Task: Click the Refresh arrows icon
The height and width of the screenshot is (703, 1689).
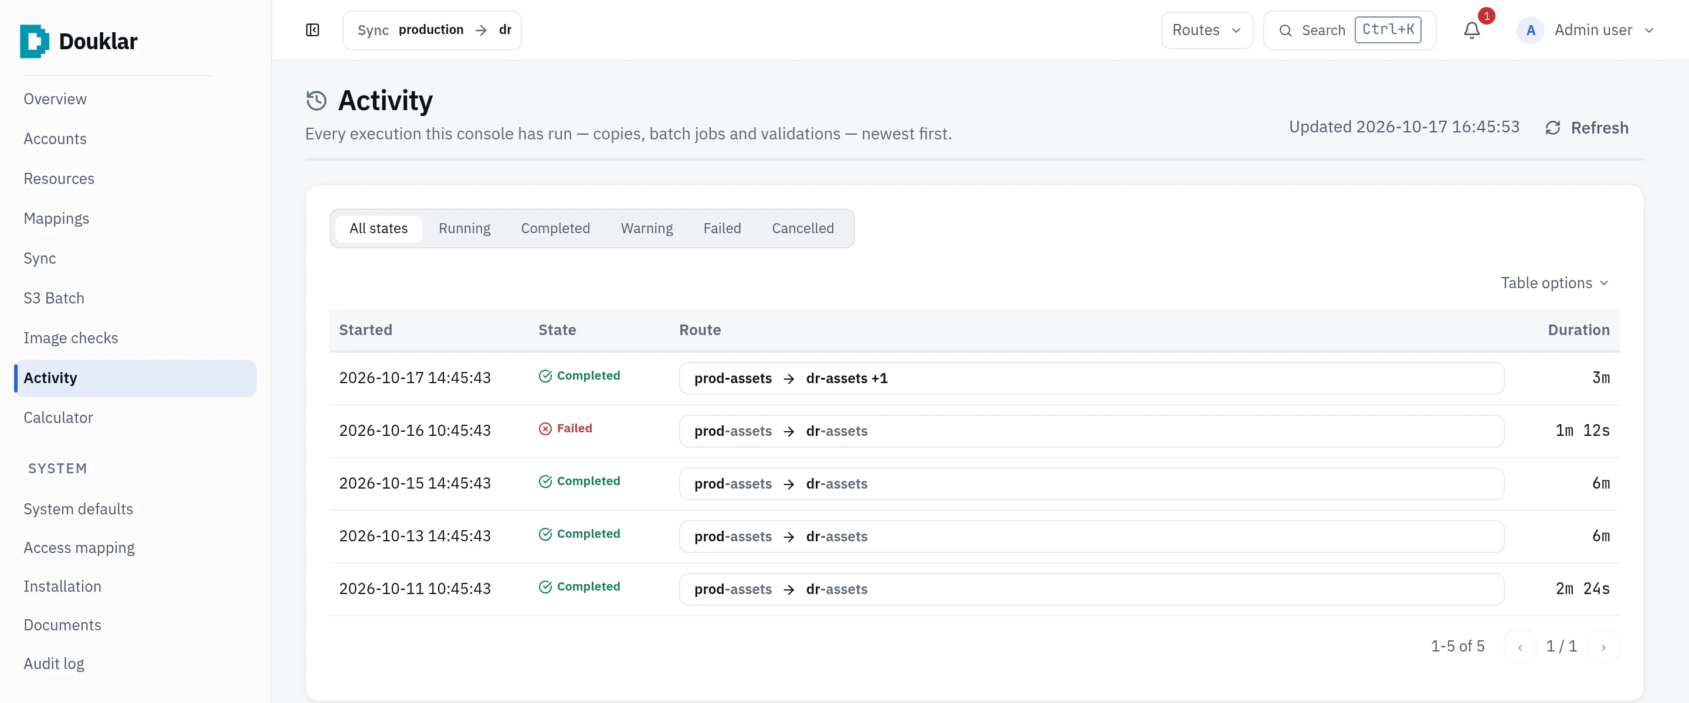Action: 1552,128
